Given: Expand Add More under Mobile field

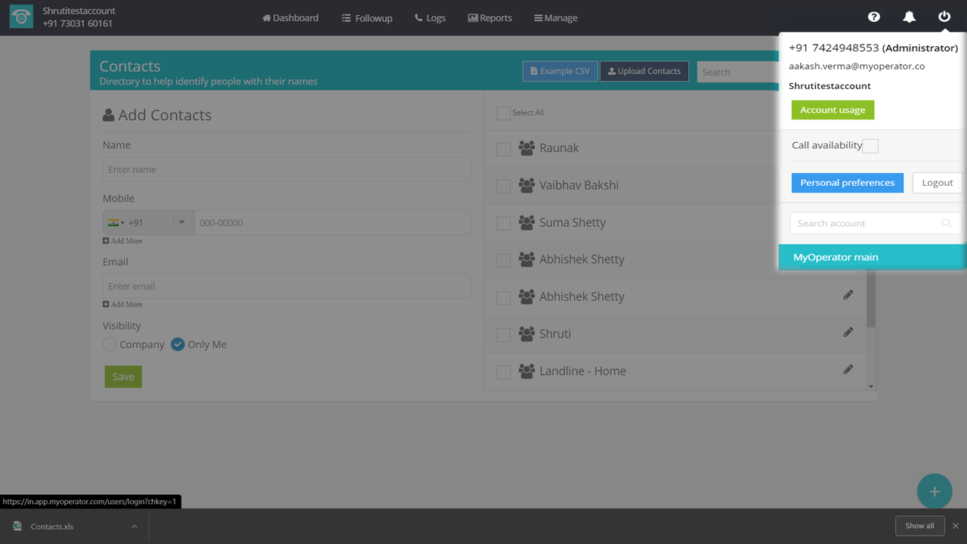Looking at the screenshot, I should pos(122,241).
